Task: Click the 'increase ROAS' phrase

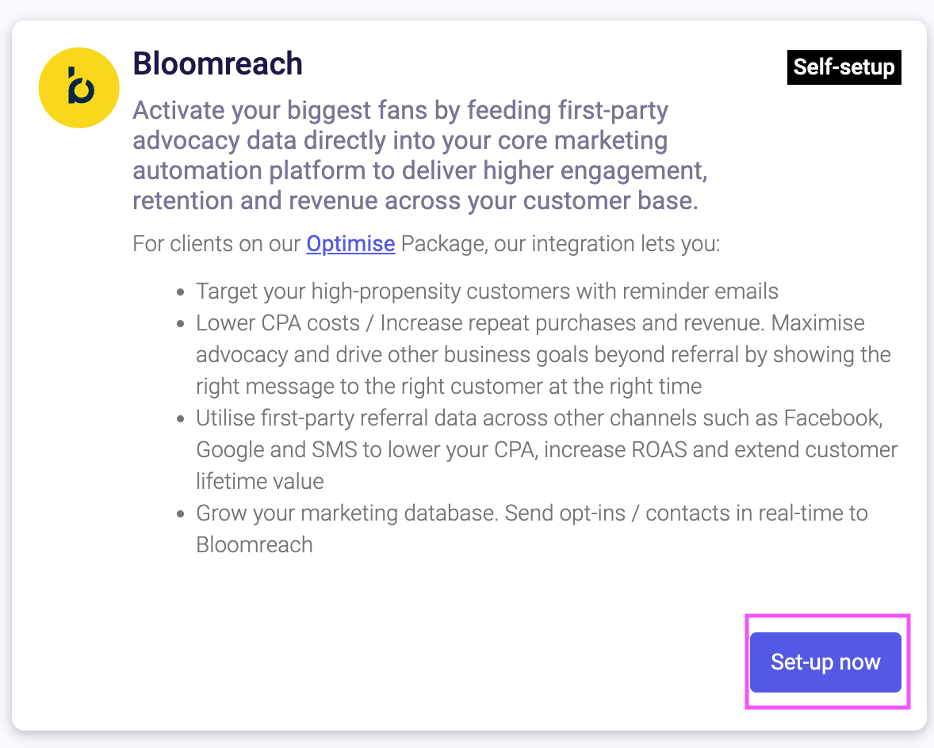Action: click(591, 450)
